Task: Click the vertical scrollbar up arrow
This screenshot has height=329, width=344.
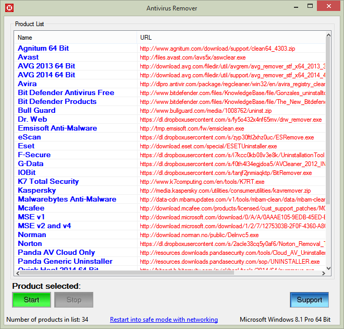Action: click(x=328, y=35)
